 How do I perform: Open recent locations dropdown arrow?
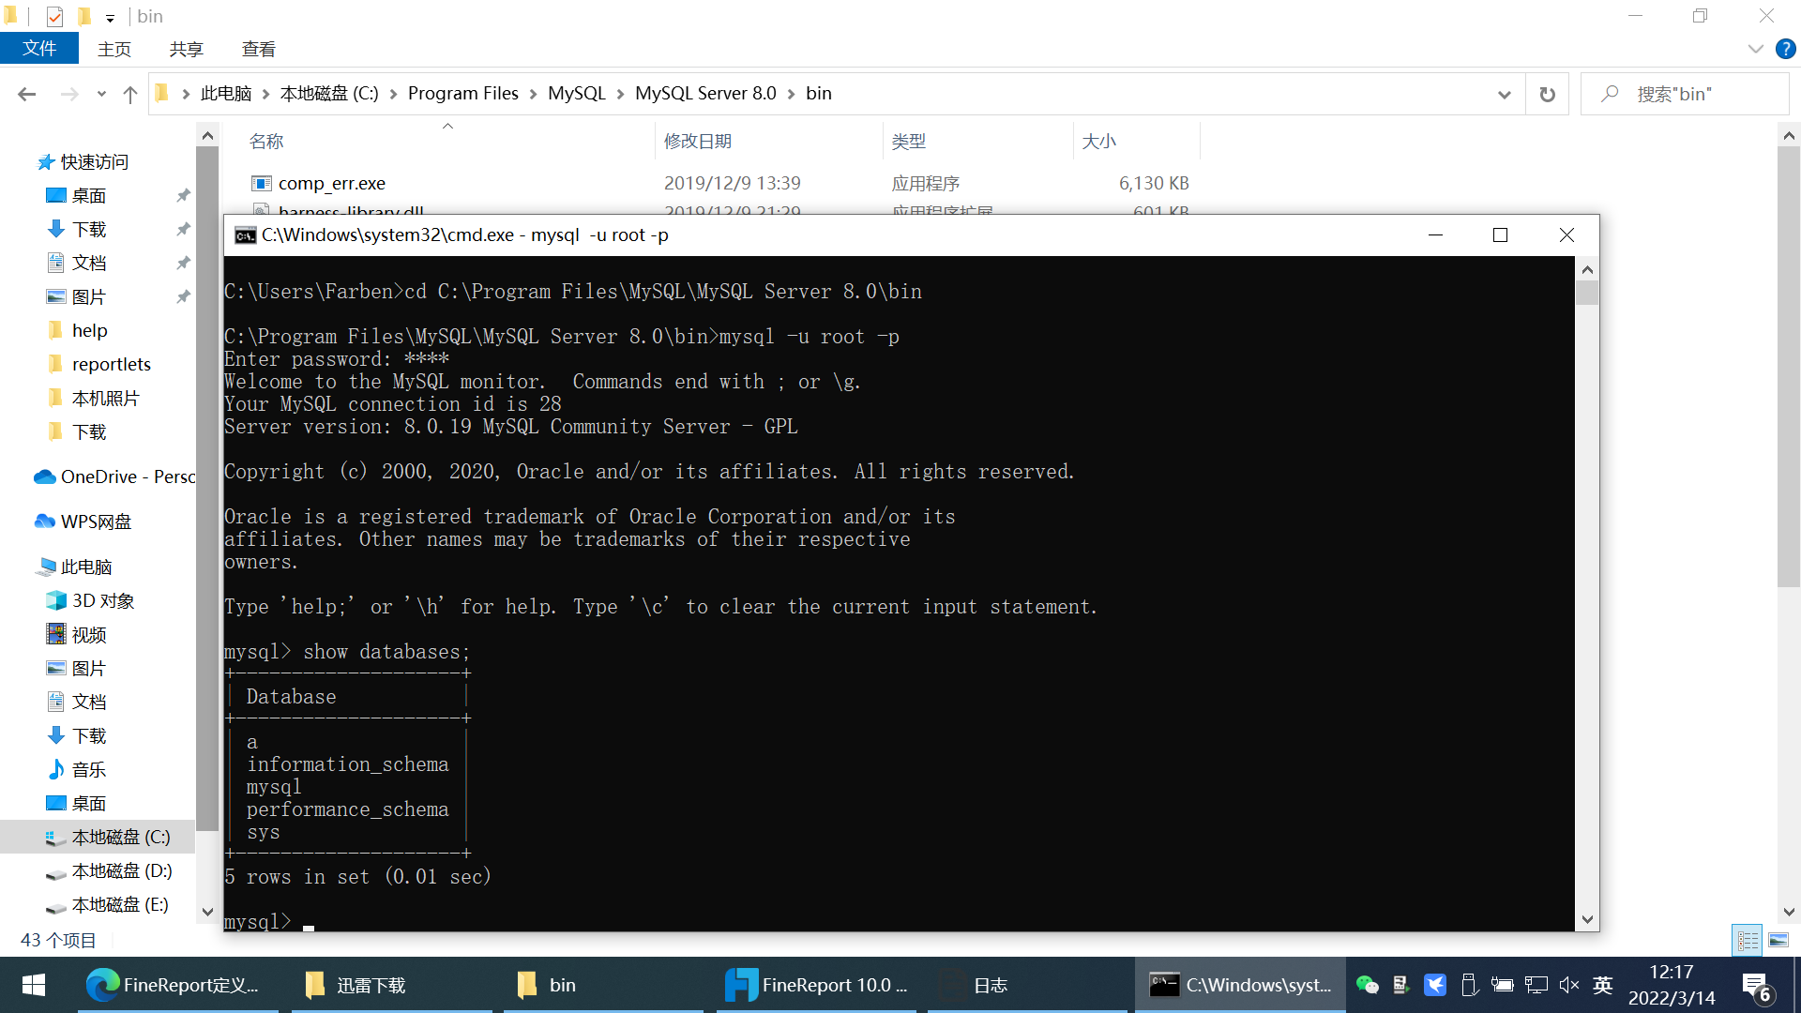click(x=101, y=94)
